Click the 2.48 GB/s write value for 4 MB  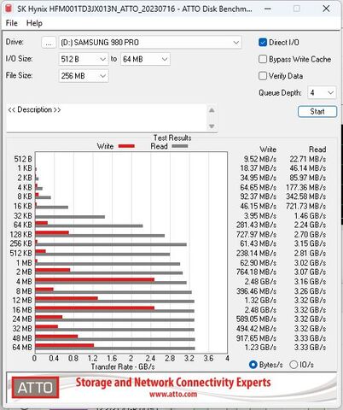pos(260,282)
